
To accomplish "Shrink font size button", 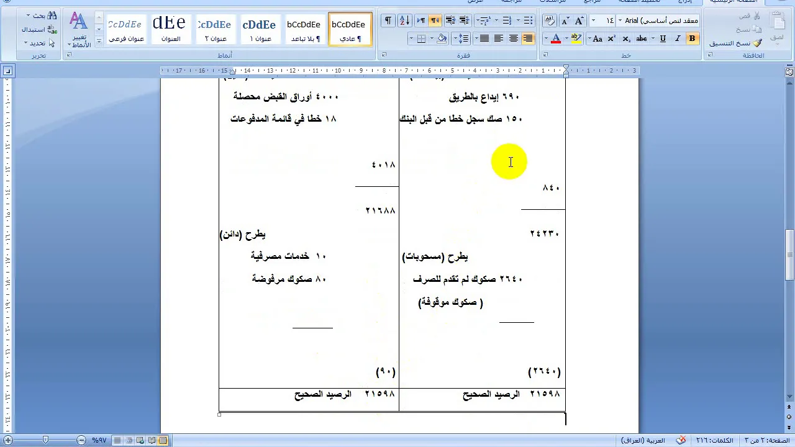I will point(565,20).
